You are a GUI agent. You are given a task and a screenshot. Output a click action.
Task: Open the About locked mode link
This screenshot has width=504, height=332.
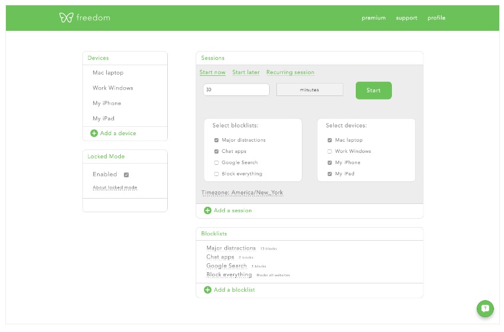115,187
